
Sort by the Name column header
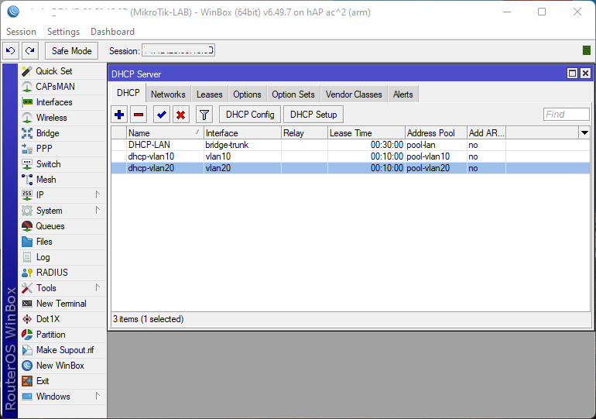[165, 133]
